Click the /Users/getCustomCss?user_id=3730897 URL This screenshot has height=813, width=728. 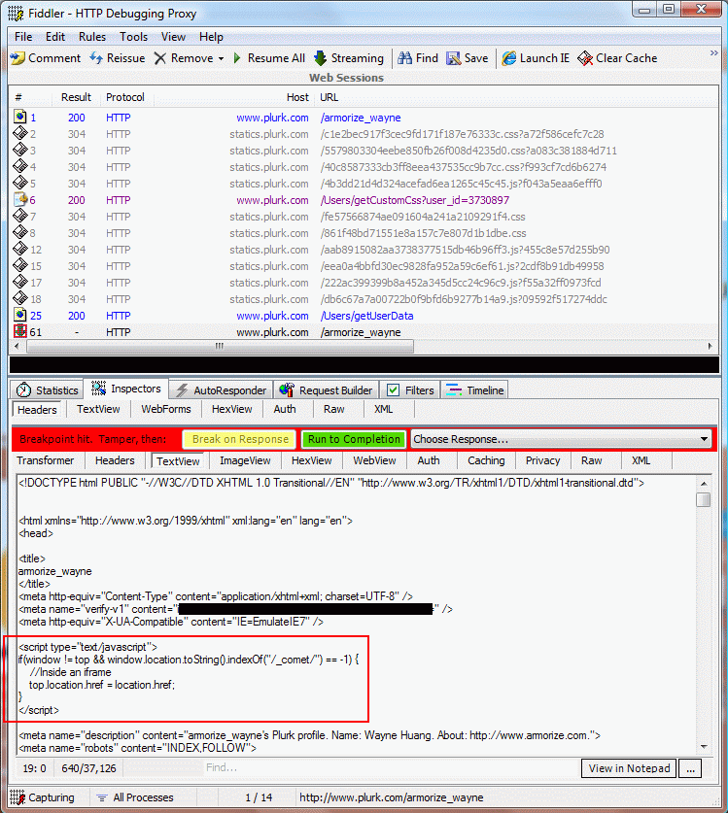coord(415,200)
